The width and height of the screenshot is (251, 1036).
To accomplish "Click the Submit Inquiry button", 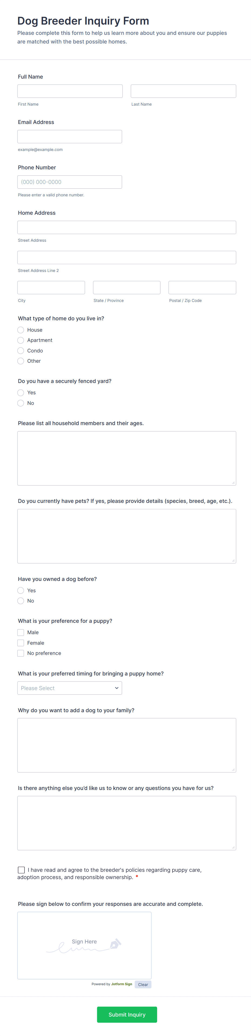I will (x=127, y=1015).
